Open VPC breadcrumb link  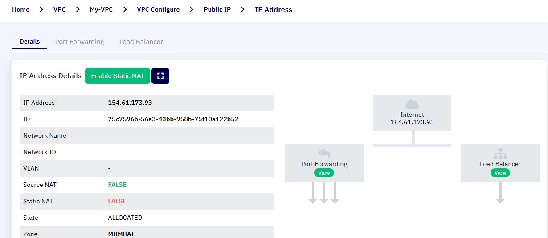tap(60, 9)
